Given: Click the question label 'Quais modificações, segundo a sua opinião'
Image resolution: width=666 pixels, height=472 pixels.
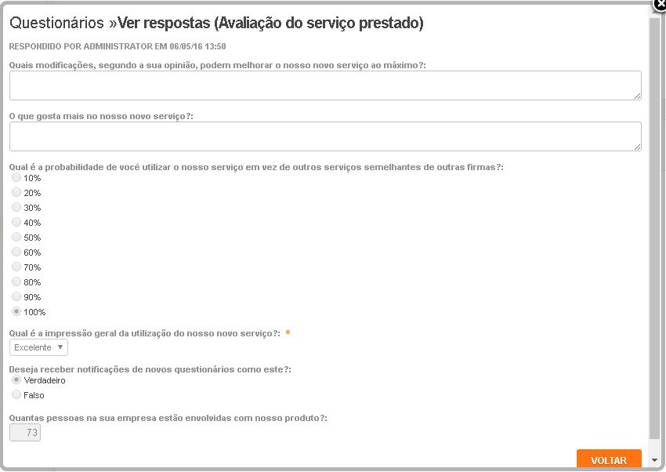Looking at the screenshot, I should 218,65.
